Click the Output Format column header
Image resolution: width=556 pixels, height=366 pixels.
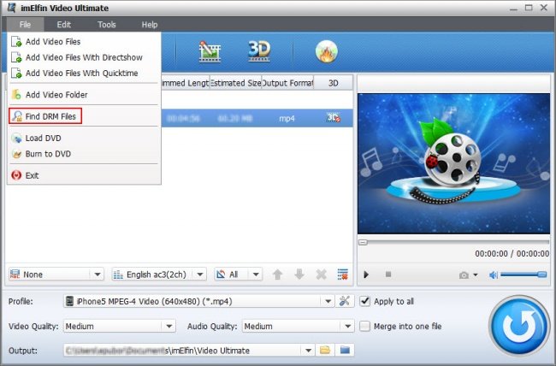pos(287,83)
